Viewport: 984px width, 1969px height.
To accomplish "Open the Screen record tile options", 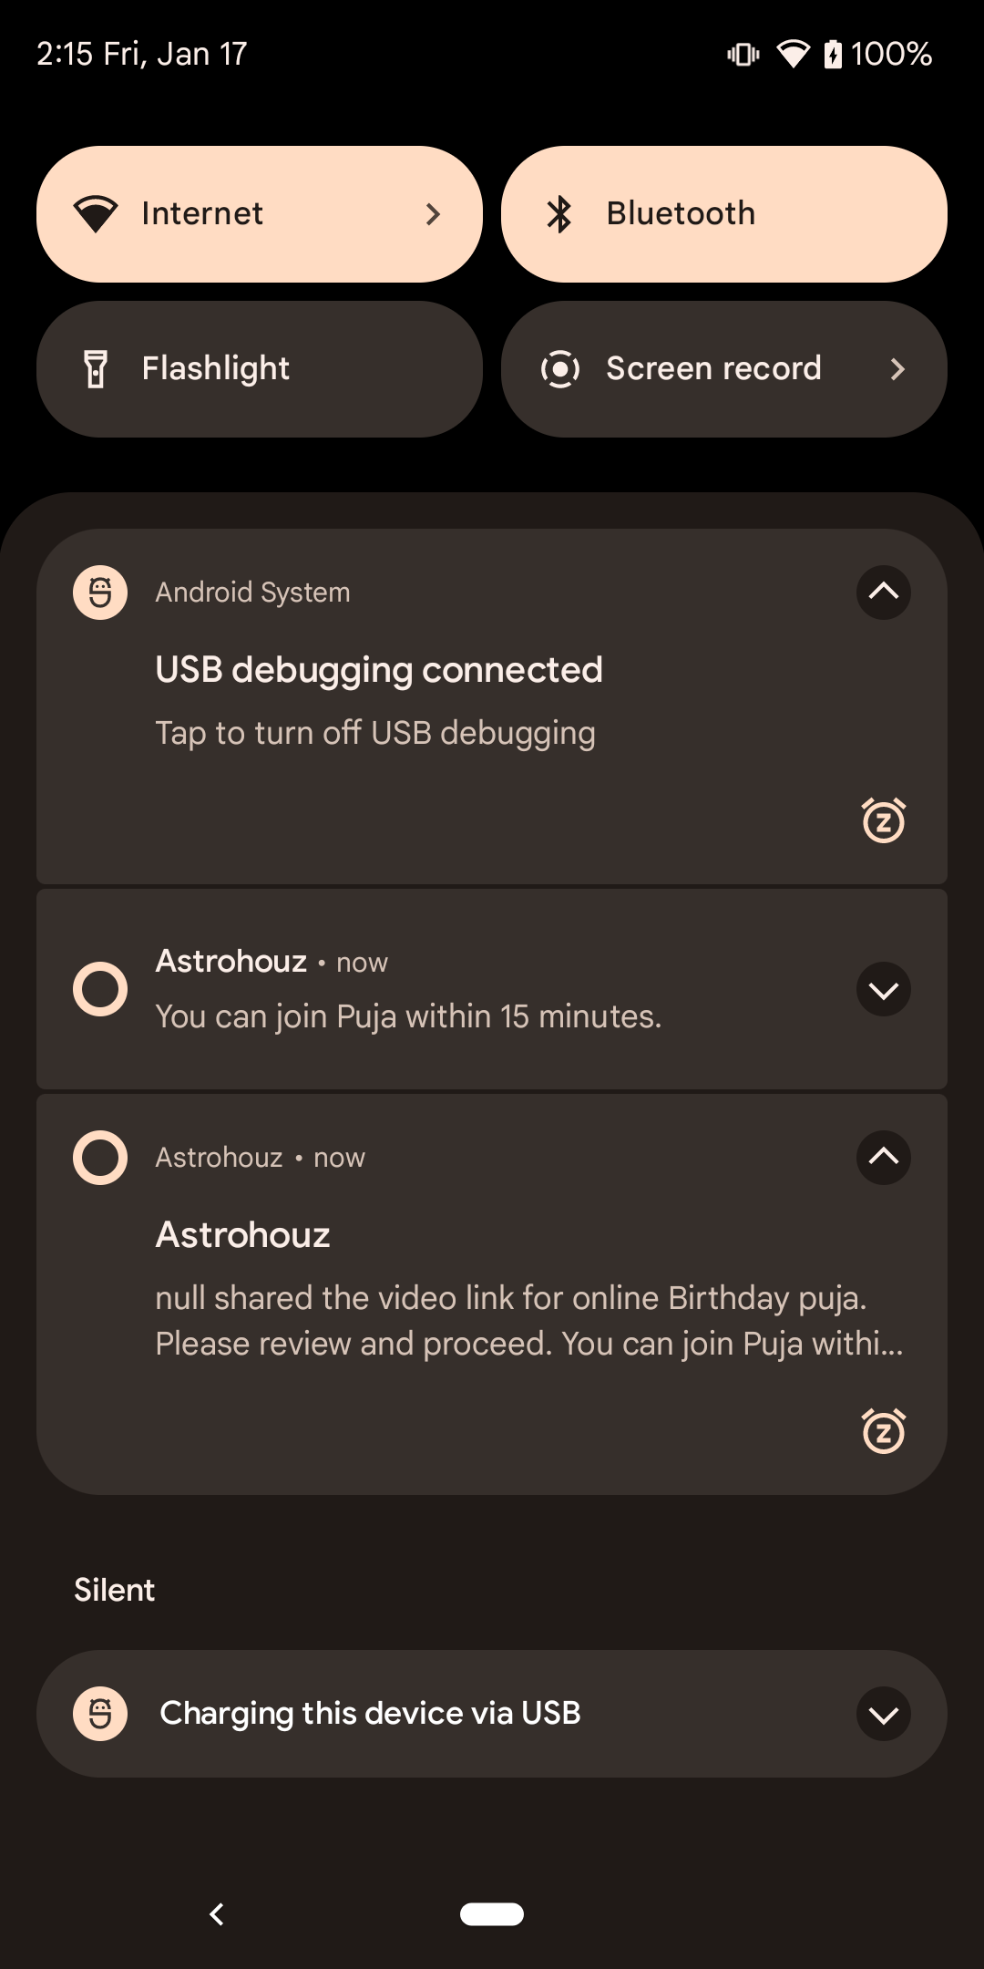I will click(x=897, y=369).
